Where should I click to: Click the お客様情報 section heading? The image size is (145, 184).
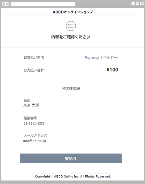[71, 89]
